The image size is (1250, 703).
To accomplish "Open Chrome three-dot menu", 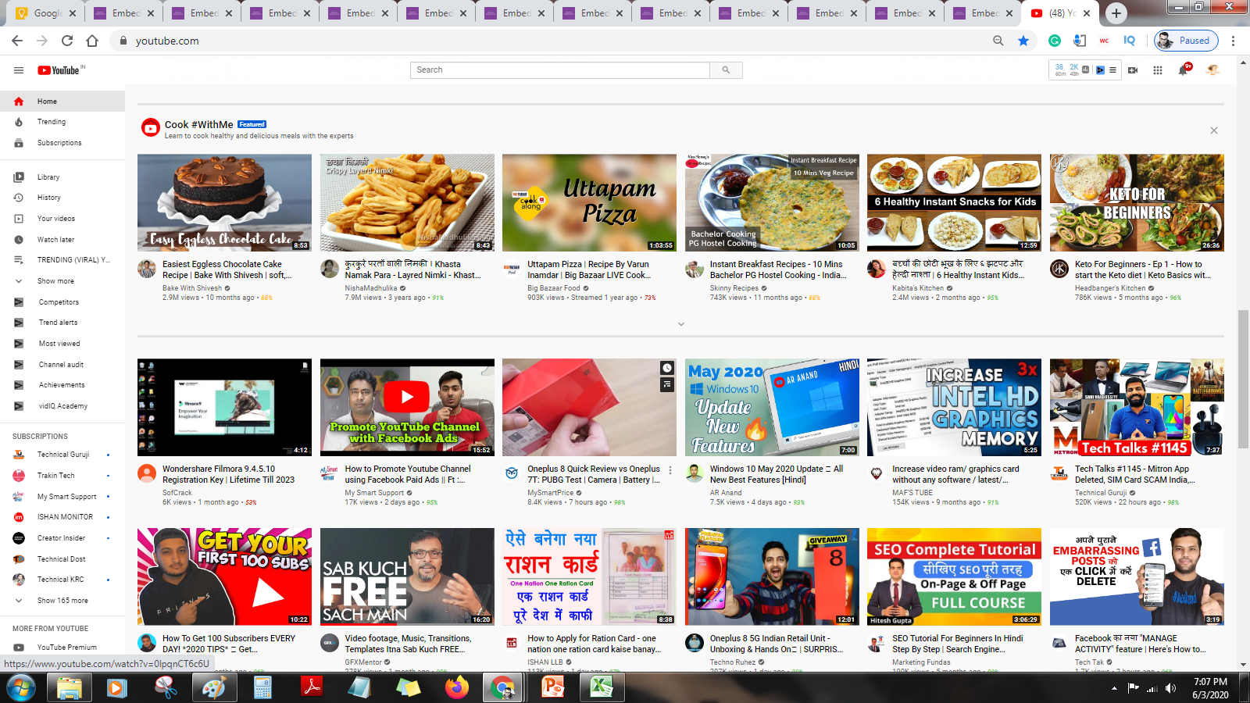I will pyautogui.click(x=1234, y=41).
